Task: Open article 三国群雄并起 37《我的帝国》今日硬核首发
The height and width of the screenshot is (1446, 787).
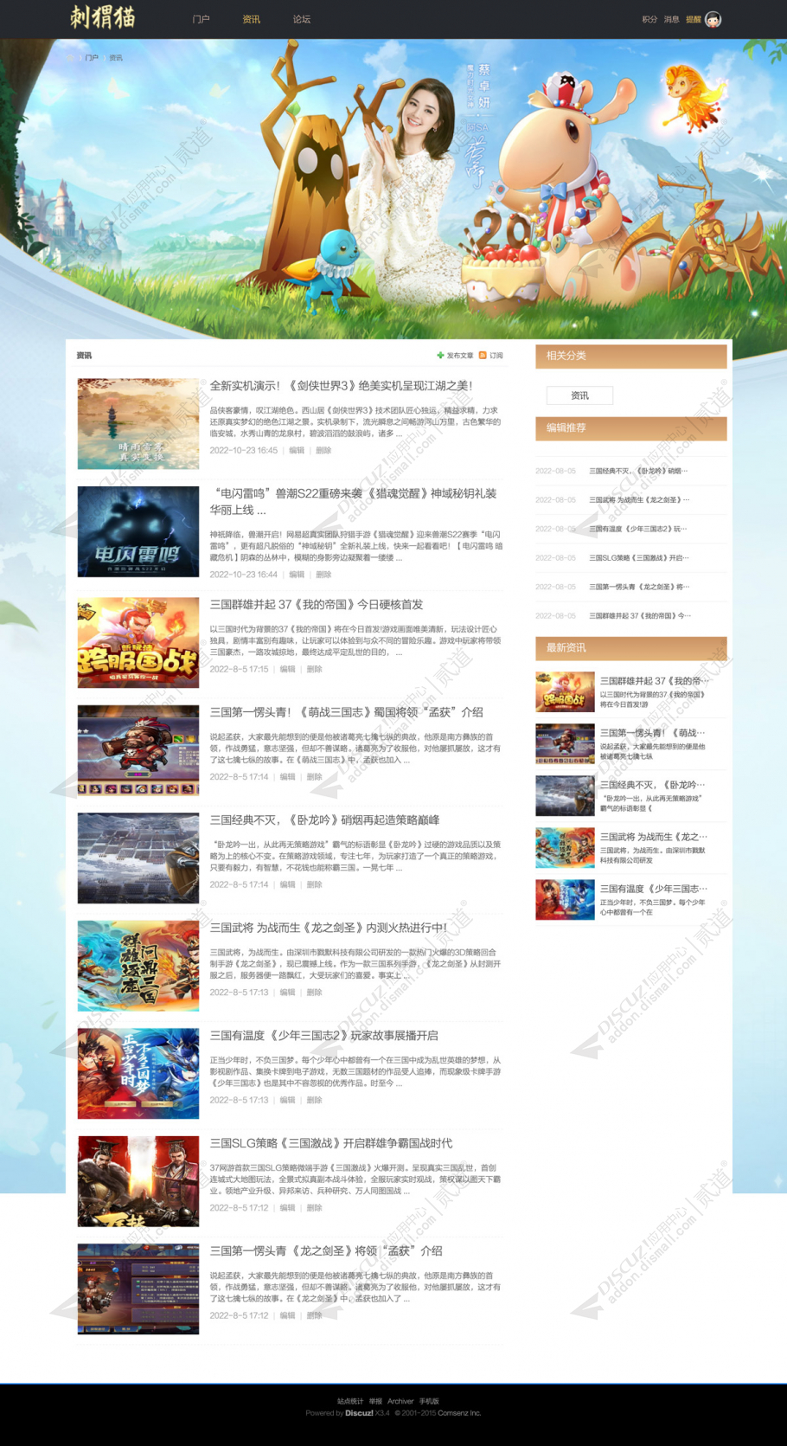Action: 317,605
